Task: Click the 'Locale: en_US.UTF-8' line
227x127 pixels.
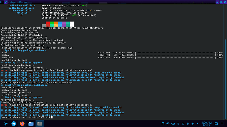Action: pos(54,18)
